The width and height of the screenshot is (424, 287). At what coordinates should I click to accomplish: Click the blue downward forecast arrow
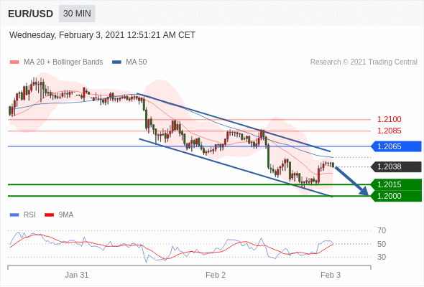(352, 181)
